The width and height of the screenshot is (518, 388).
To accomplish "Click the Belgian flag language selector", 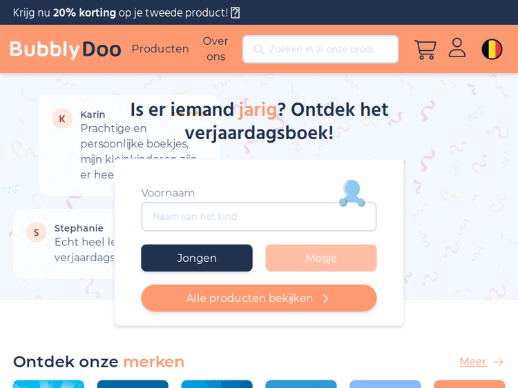I will click(492, 50).
